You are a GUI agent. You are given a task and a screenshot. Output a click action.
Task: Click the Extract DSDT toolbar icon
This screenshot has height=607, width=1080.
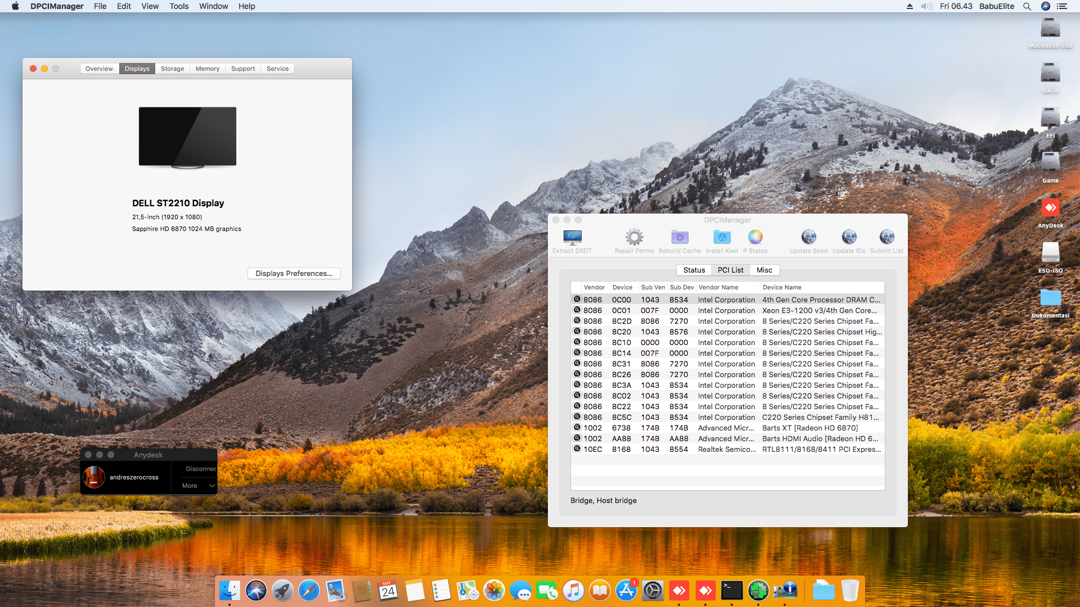(x=572, y=238)
